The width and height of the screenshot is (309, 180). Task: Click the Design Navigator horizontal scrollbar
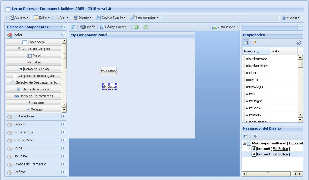268,174
